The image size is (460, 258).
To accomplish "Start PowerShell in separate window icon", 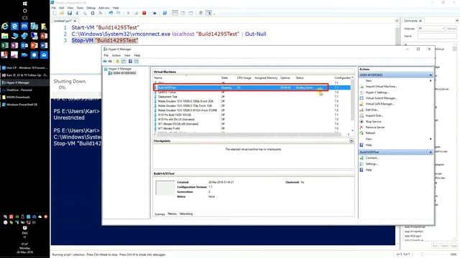I will [165, 13].
